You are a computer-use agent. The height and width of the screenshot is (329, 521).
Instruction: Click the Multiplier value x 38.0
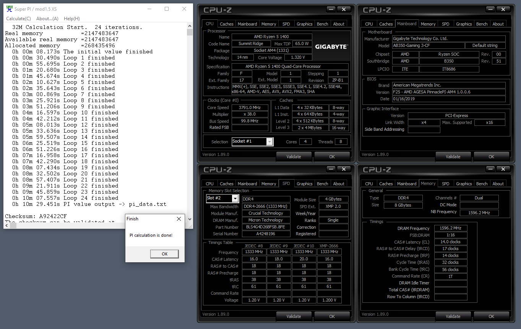pos(250,114)
